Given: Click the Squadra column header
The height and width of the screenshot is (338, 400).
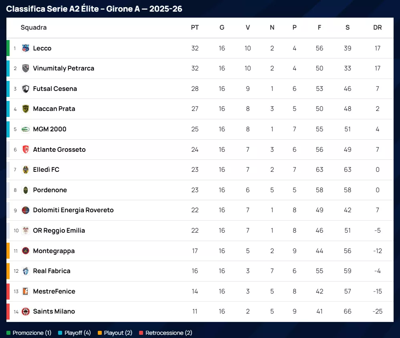Looking at the screenshot, I should pyautogui.click(x=34, y=28).
